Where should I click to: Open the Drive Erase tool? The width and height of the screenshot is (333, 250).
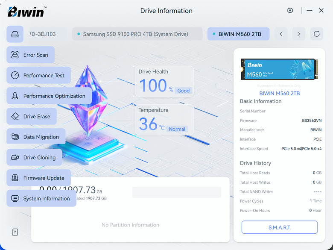coord(32,116)
